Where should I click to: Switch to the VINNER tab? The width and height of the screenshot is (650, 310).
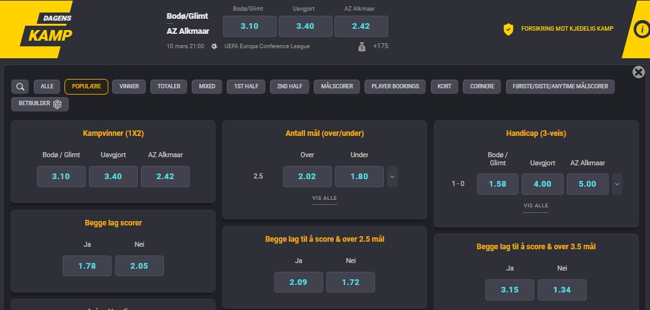click(129, 86)
